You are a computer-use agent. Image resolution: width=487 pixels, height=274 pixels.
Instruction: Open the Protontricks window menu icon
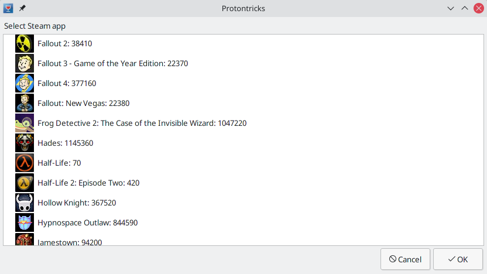9,8
